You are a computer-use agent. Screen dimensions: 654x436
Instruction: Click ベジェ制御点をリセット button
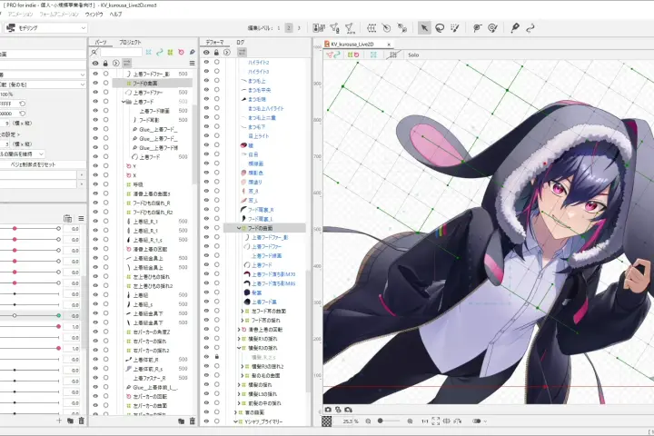click(33, 164)
